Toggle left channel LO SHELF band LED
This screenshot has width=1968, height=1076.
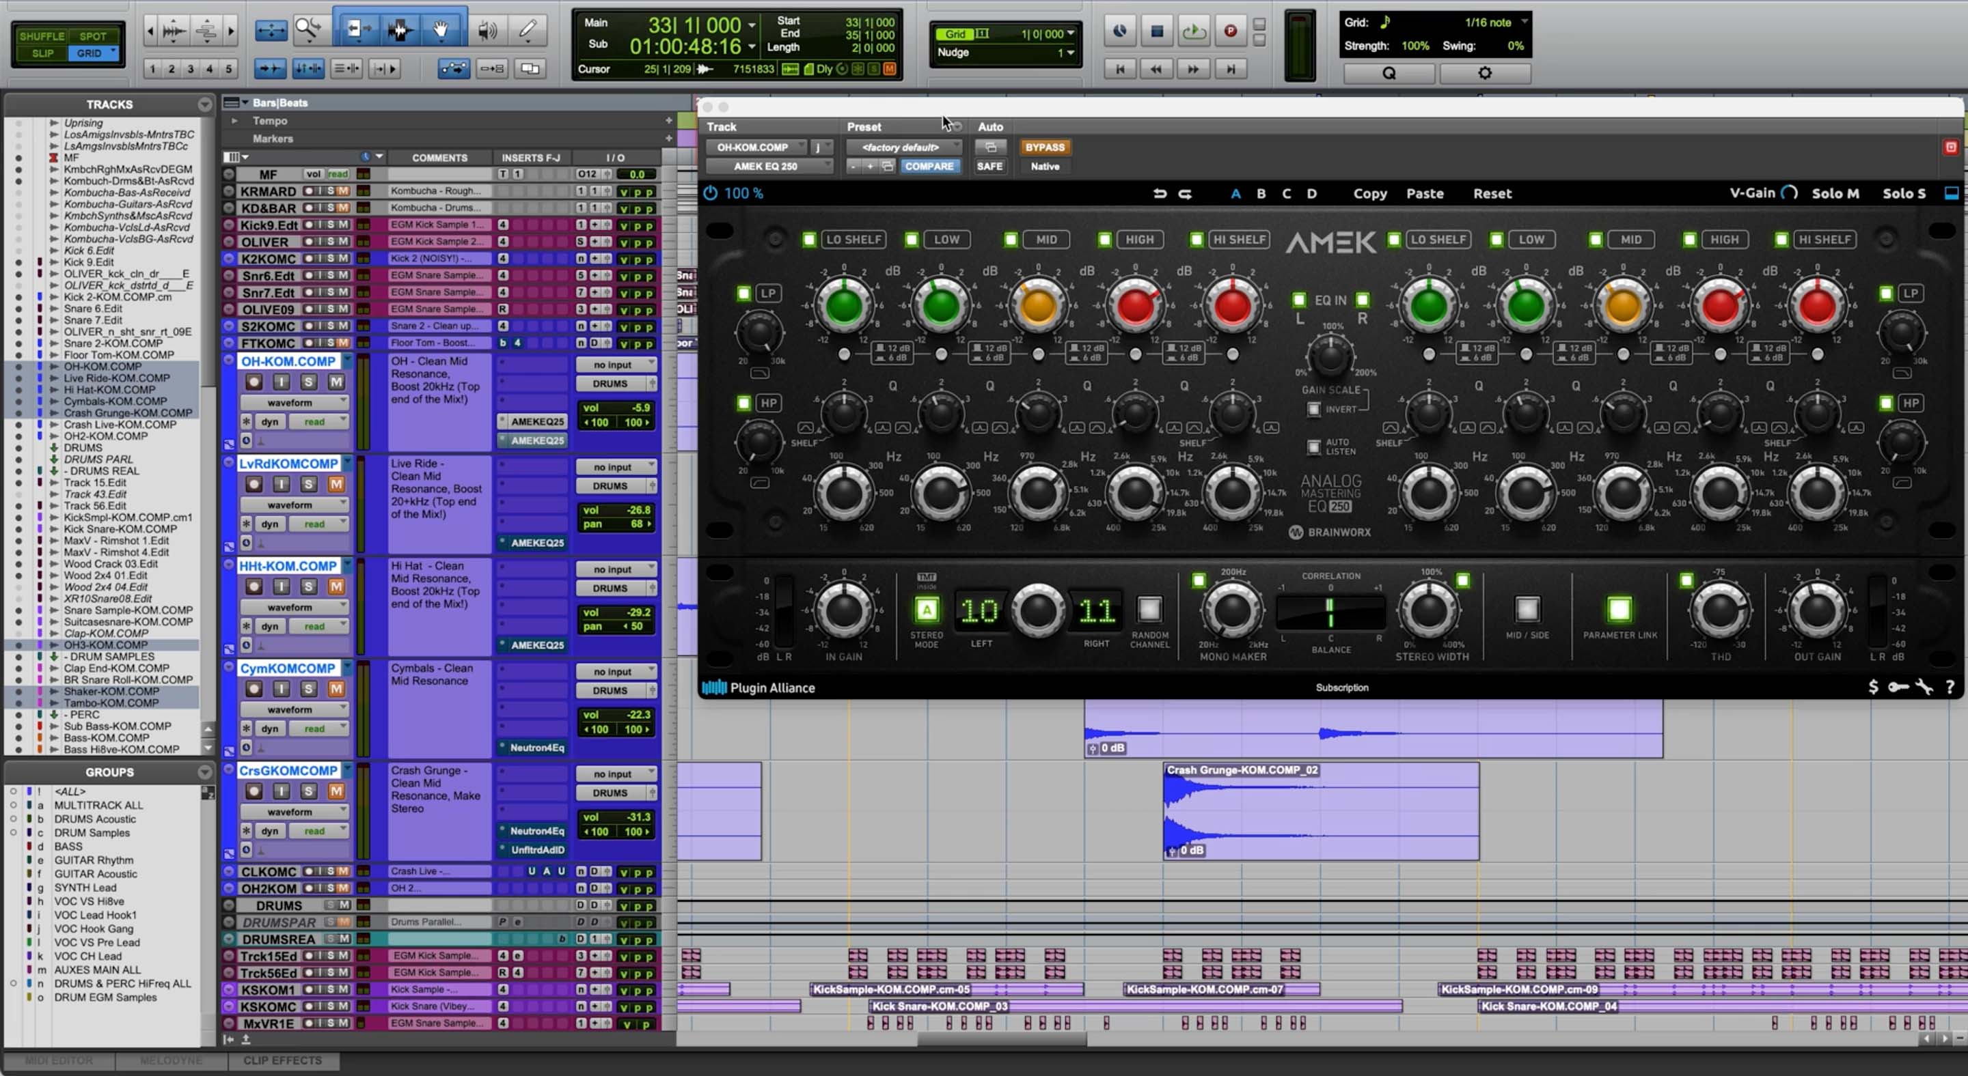pyautogui.click(x=809, y=240)
